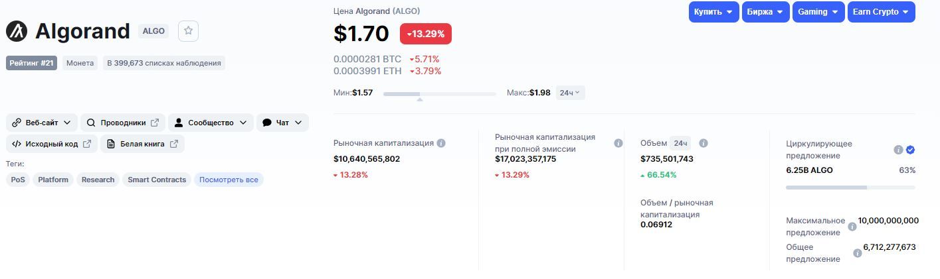Screen dimensions: 940x279
Task: Change the 24ч min/max range selector
Action: click(570, 93)
